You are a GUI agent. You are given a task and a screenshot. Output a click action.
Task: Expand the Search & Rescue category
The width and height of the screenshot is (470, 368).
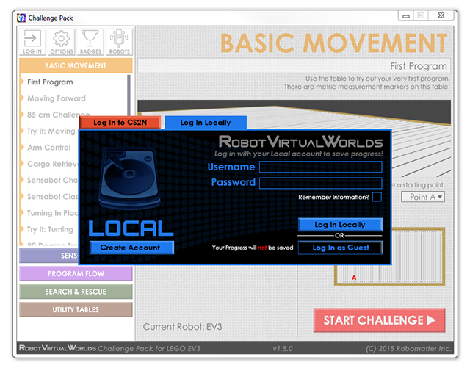pyautogui.click(x=76, y=292)
